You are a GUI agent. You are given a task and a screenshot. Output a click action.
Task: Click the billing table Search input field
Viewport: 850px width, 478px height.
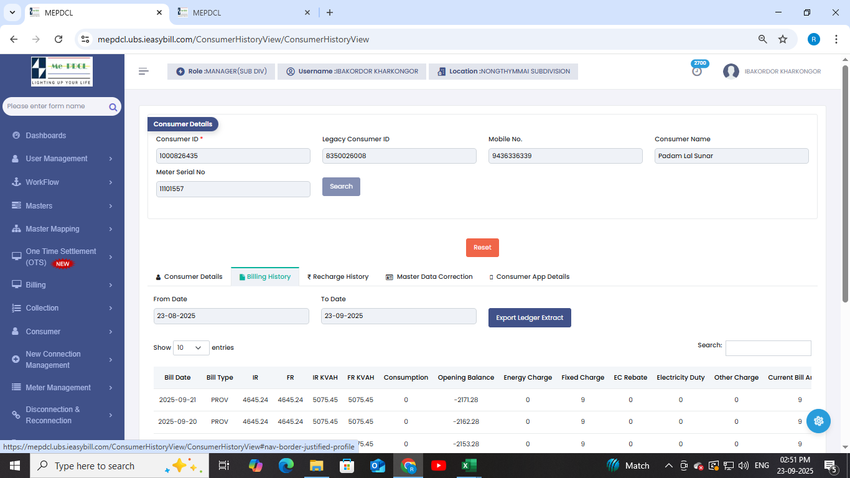768,348
